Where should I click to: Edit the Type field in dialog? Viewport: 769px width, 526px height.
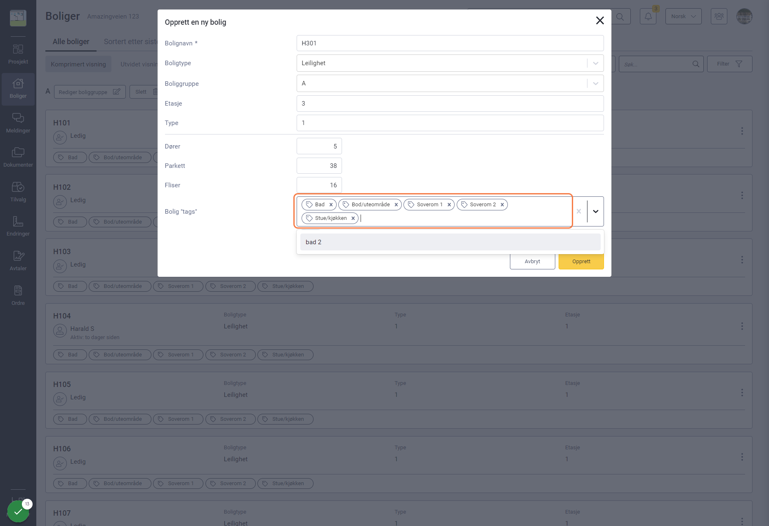point(450,123)
